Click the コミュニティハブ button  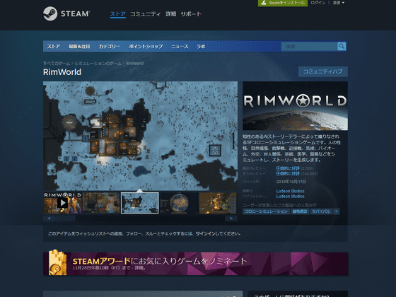pyautogui.click(x=322, y=71)
